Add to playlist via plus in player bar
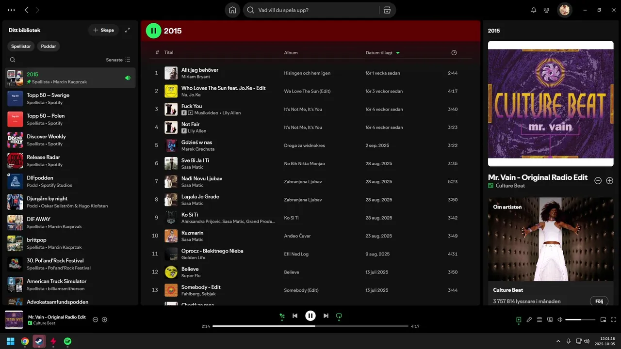 (104, 319)
